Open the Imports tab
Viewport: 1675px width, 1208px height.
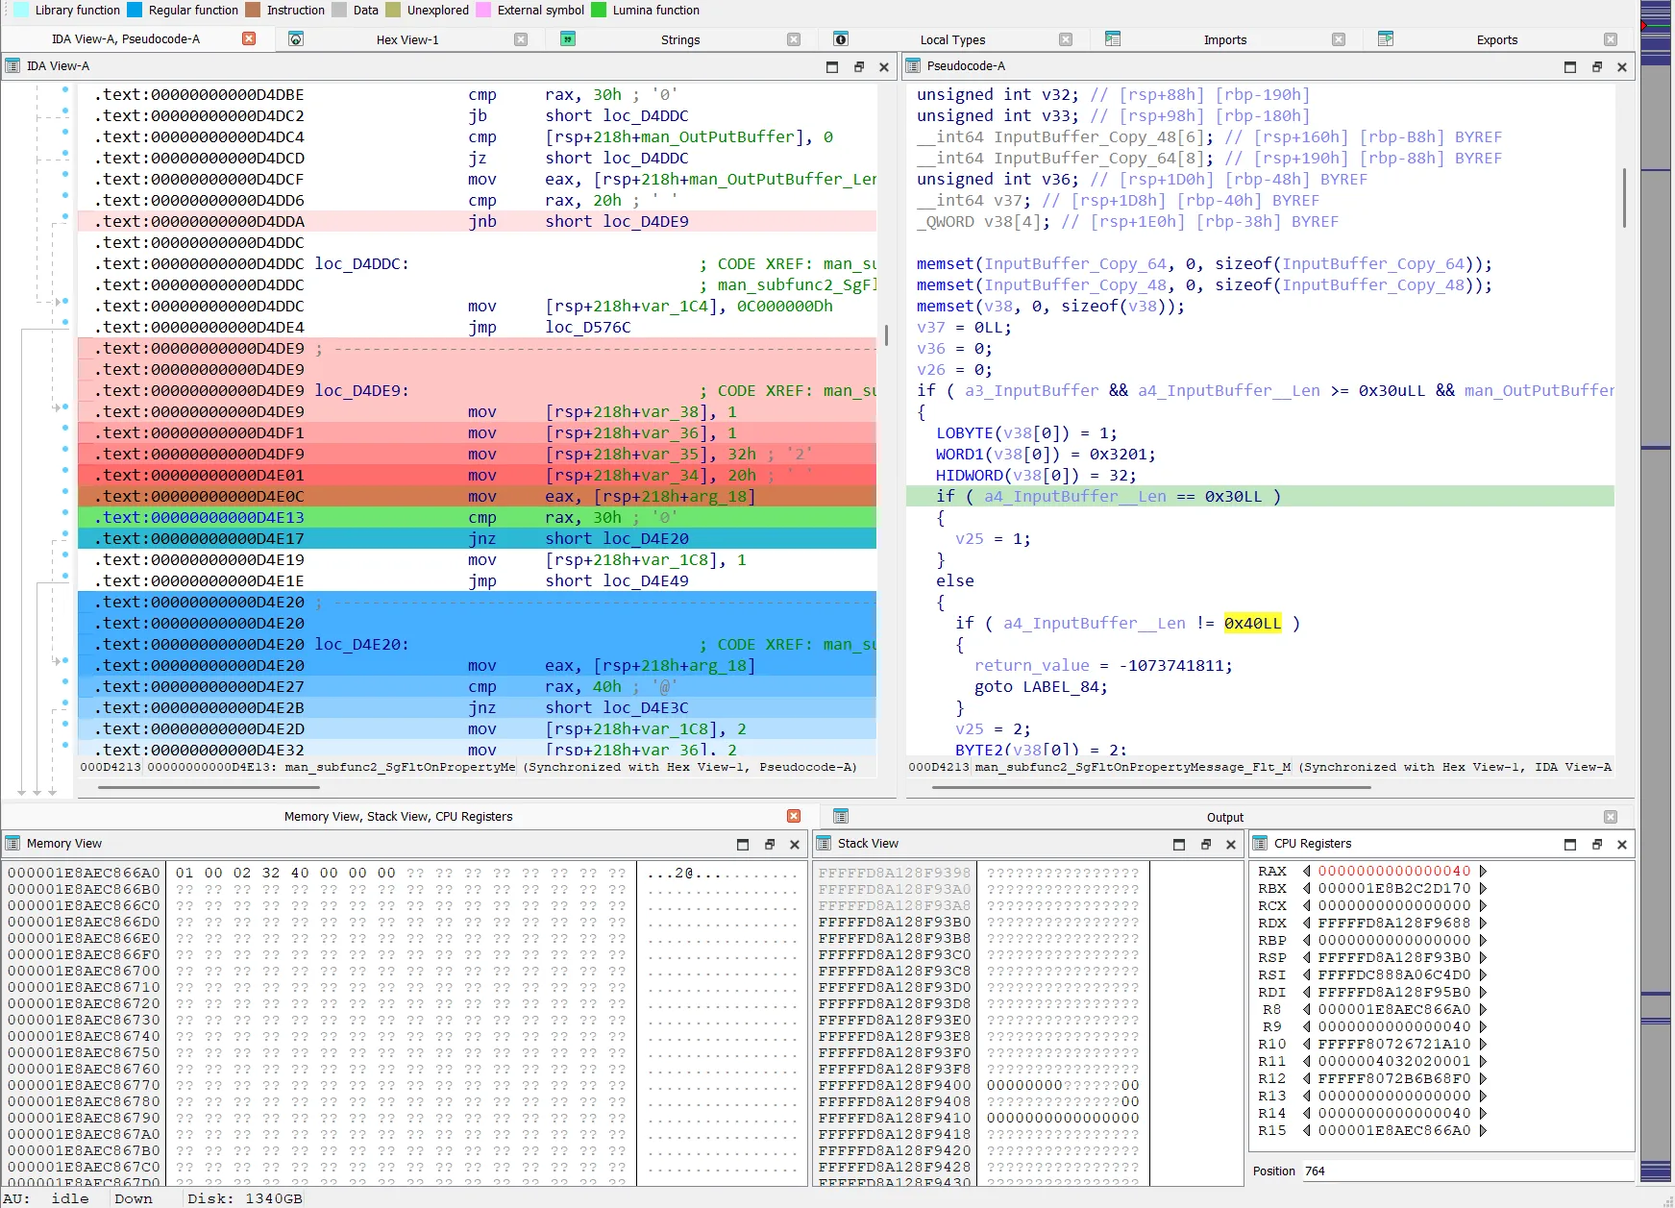tap(1224, 39)
